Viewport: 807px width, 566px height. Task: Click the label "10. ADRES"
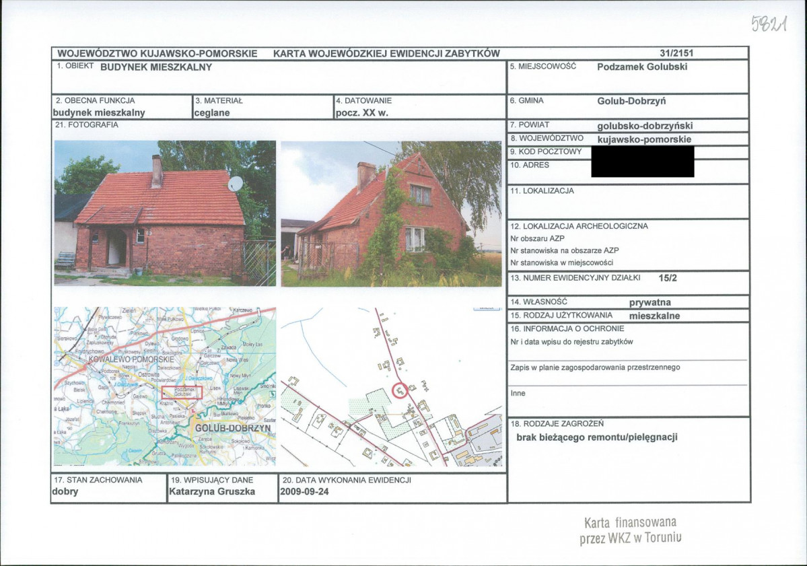click(530, 165)
